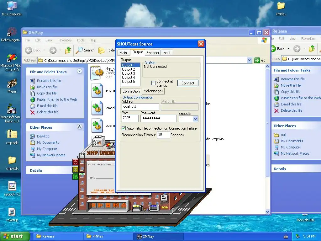Click the Address field containing localhost
The image size is (321, 241).
140,107
